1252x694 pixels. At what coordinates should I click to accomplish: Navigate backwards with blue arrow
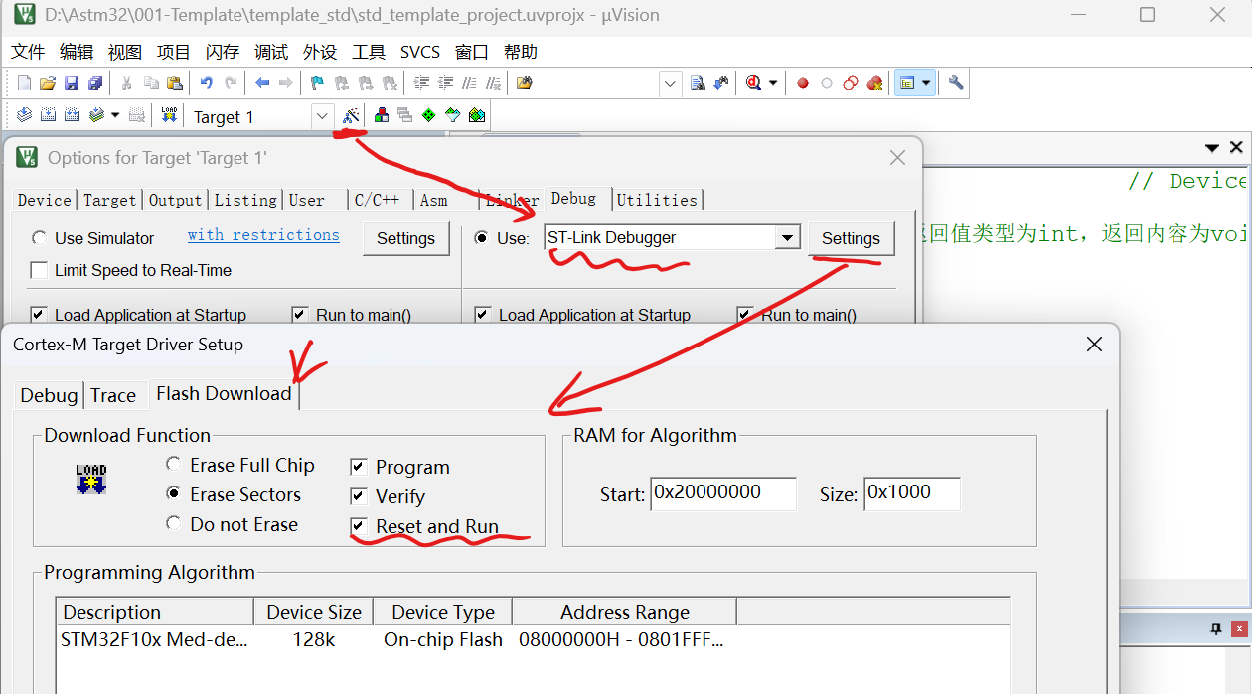click(x=262, y=83)
